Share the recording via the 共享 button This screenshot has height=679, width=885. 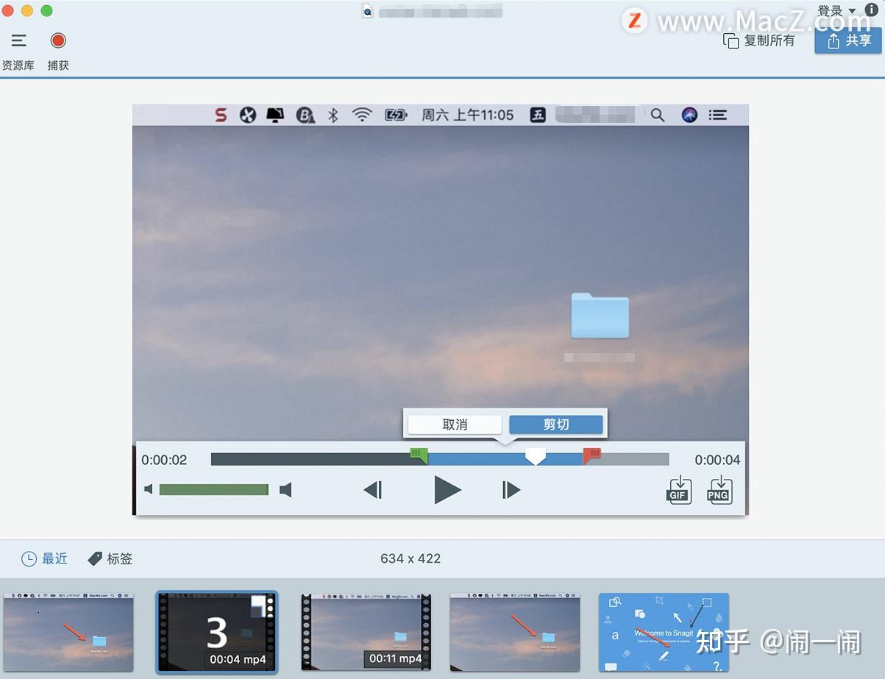(x=847, y=41)
